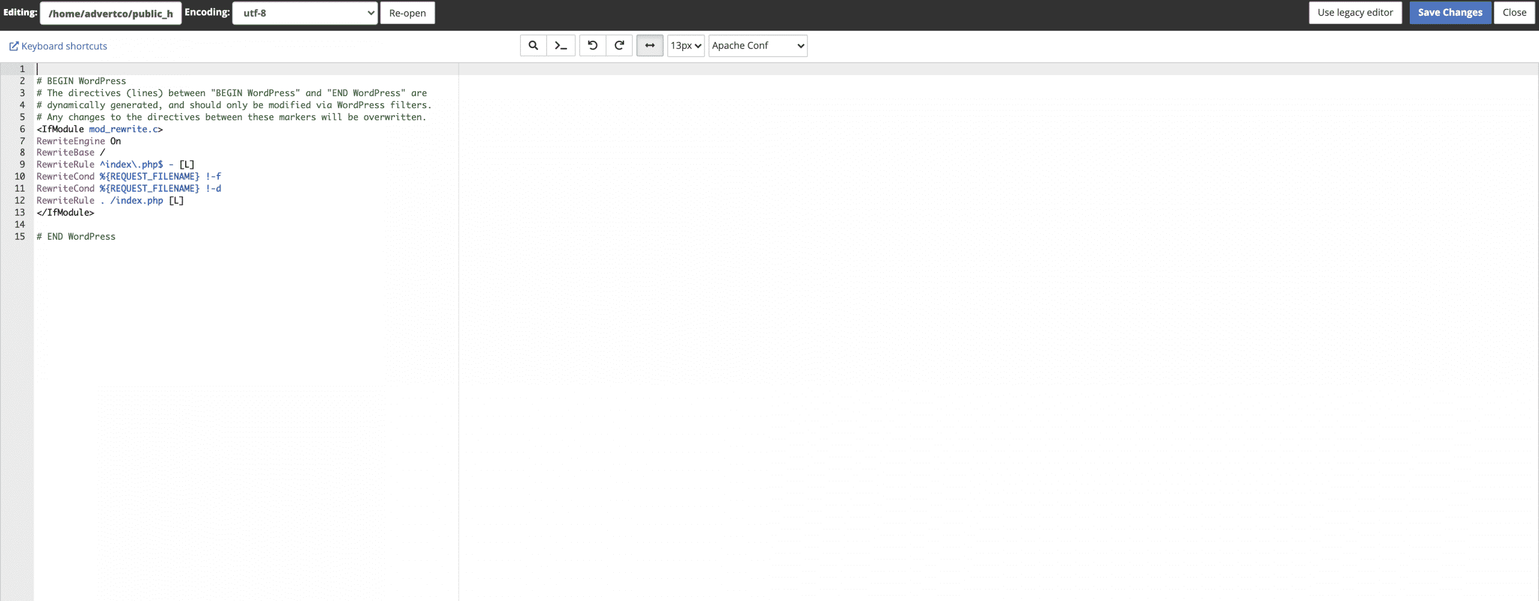The image size is (1539, 601).
Task: Open the utf-8 encoding dropdown
Action: (305, 13)
